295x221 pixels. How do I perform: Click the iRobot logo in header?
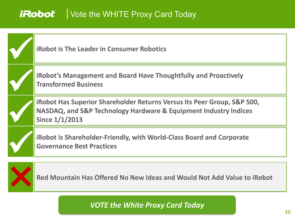37,14
